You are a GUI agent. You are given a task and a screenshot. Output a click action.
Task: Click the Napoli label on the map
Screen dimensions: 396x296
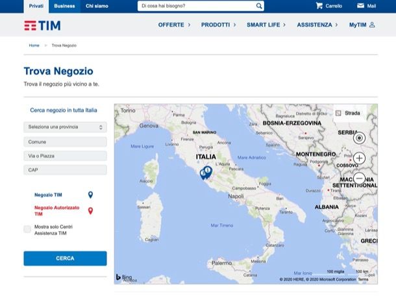point(236,196)
